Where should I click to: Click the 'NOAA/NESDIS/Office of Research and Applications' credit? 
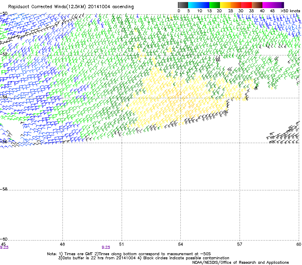click(x=240, y=263)
